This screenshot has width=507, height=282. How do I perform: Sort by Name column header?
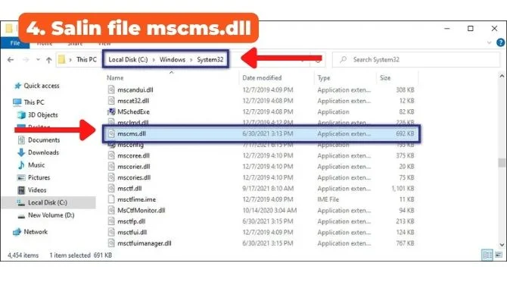115,78
